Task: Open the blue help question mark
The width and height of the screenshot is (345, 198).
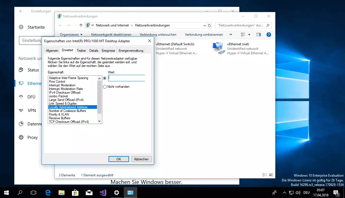Action: [x=269, y=35]
